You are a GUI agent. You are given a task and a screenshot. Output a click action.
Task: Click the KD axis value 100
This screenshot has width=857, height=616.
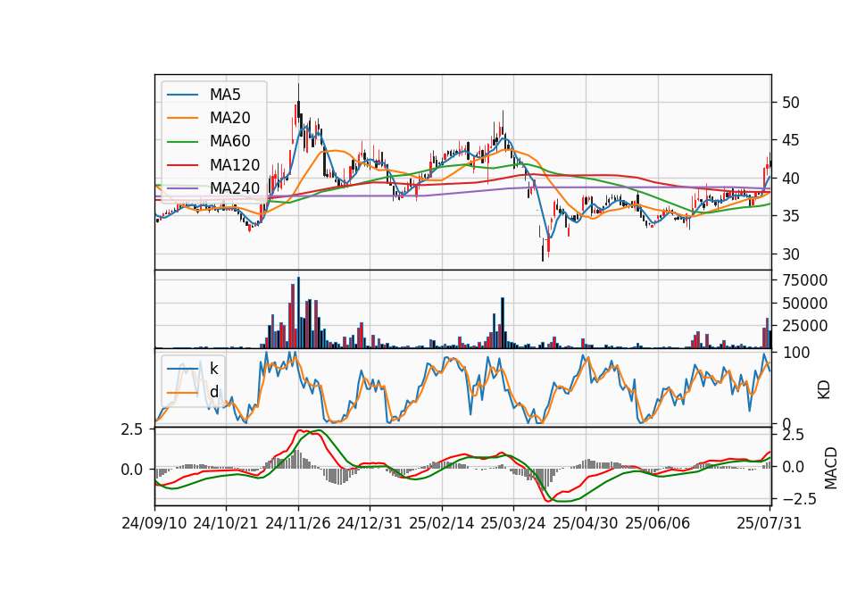pyautogui.click(x=796, y=353)
